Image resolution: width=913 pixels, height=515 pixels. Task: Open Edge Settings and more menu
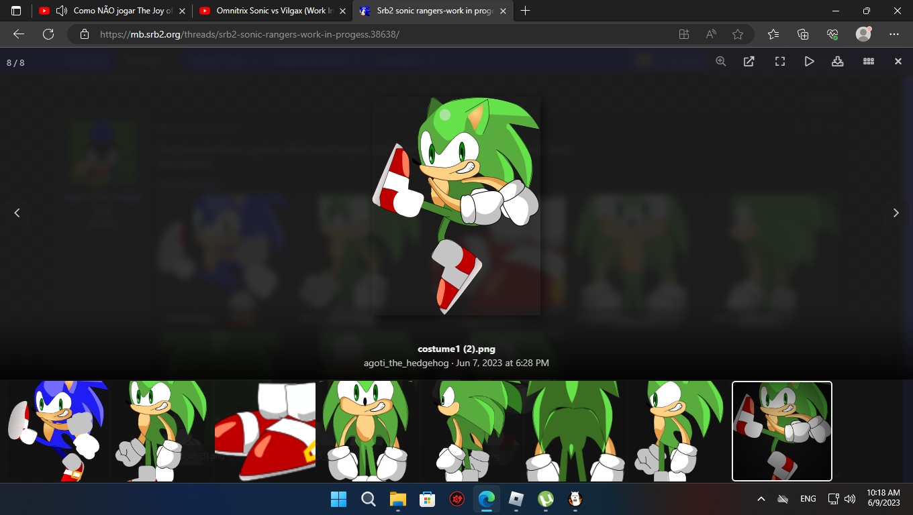click(x=894, y=34)
